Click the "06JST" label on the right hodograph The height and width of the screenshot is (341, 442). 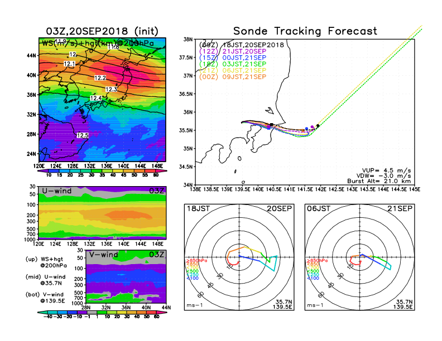319,208
